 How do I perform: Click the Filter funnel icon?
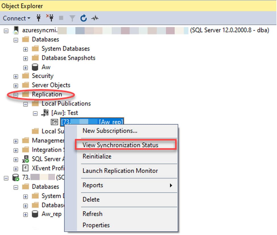(72, 18)
